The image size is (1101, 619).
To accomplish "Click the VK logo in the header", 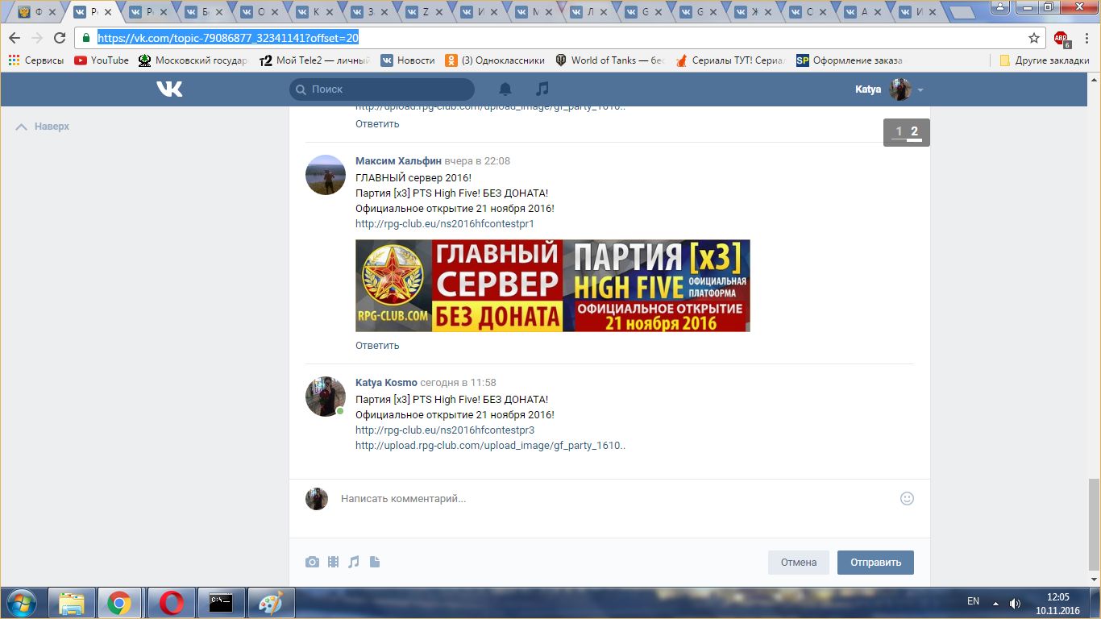I will tap(169, 89).
